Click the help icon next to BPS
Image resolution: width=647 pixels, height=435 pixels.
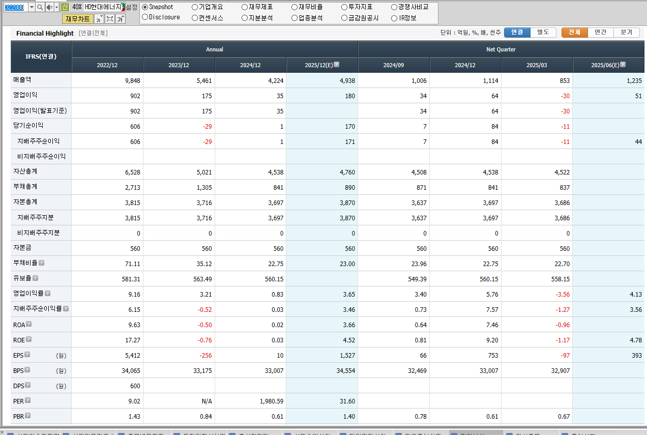27,370
